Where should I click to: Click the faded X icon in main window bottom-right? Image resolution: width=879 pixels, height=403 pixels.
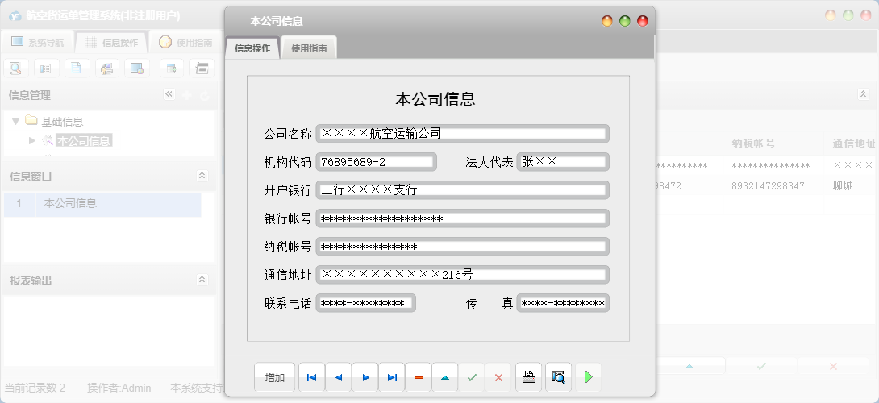pos(833,366)
